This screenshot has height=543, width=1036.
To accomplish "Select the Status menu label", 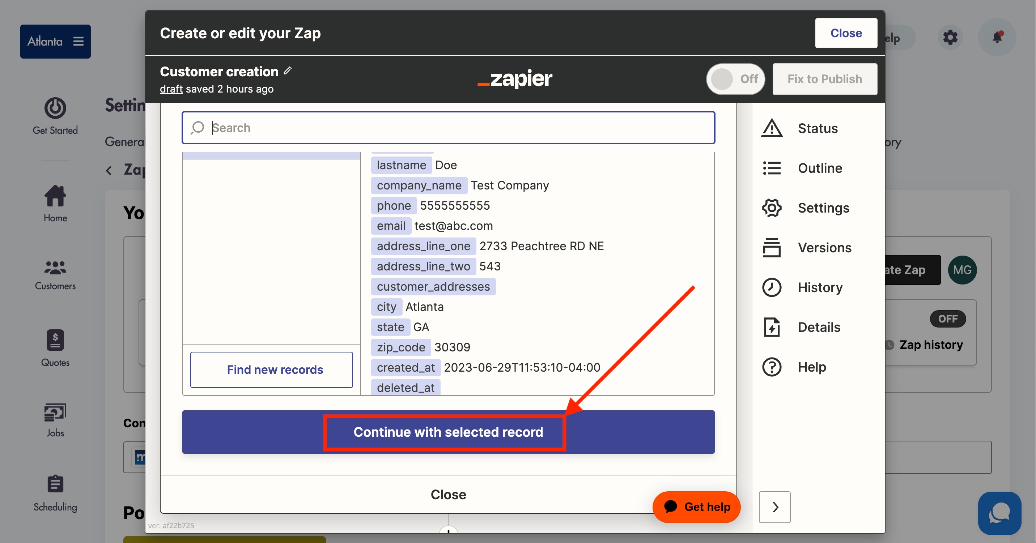I will 818,128.
